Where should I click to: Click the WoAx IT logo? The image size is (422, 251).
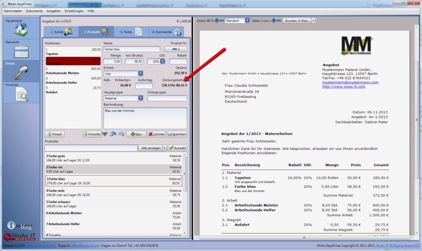click(x=20, y=236)
